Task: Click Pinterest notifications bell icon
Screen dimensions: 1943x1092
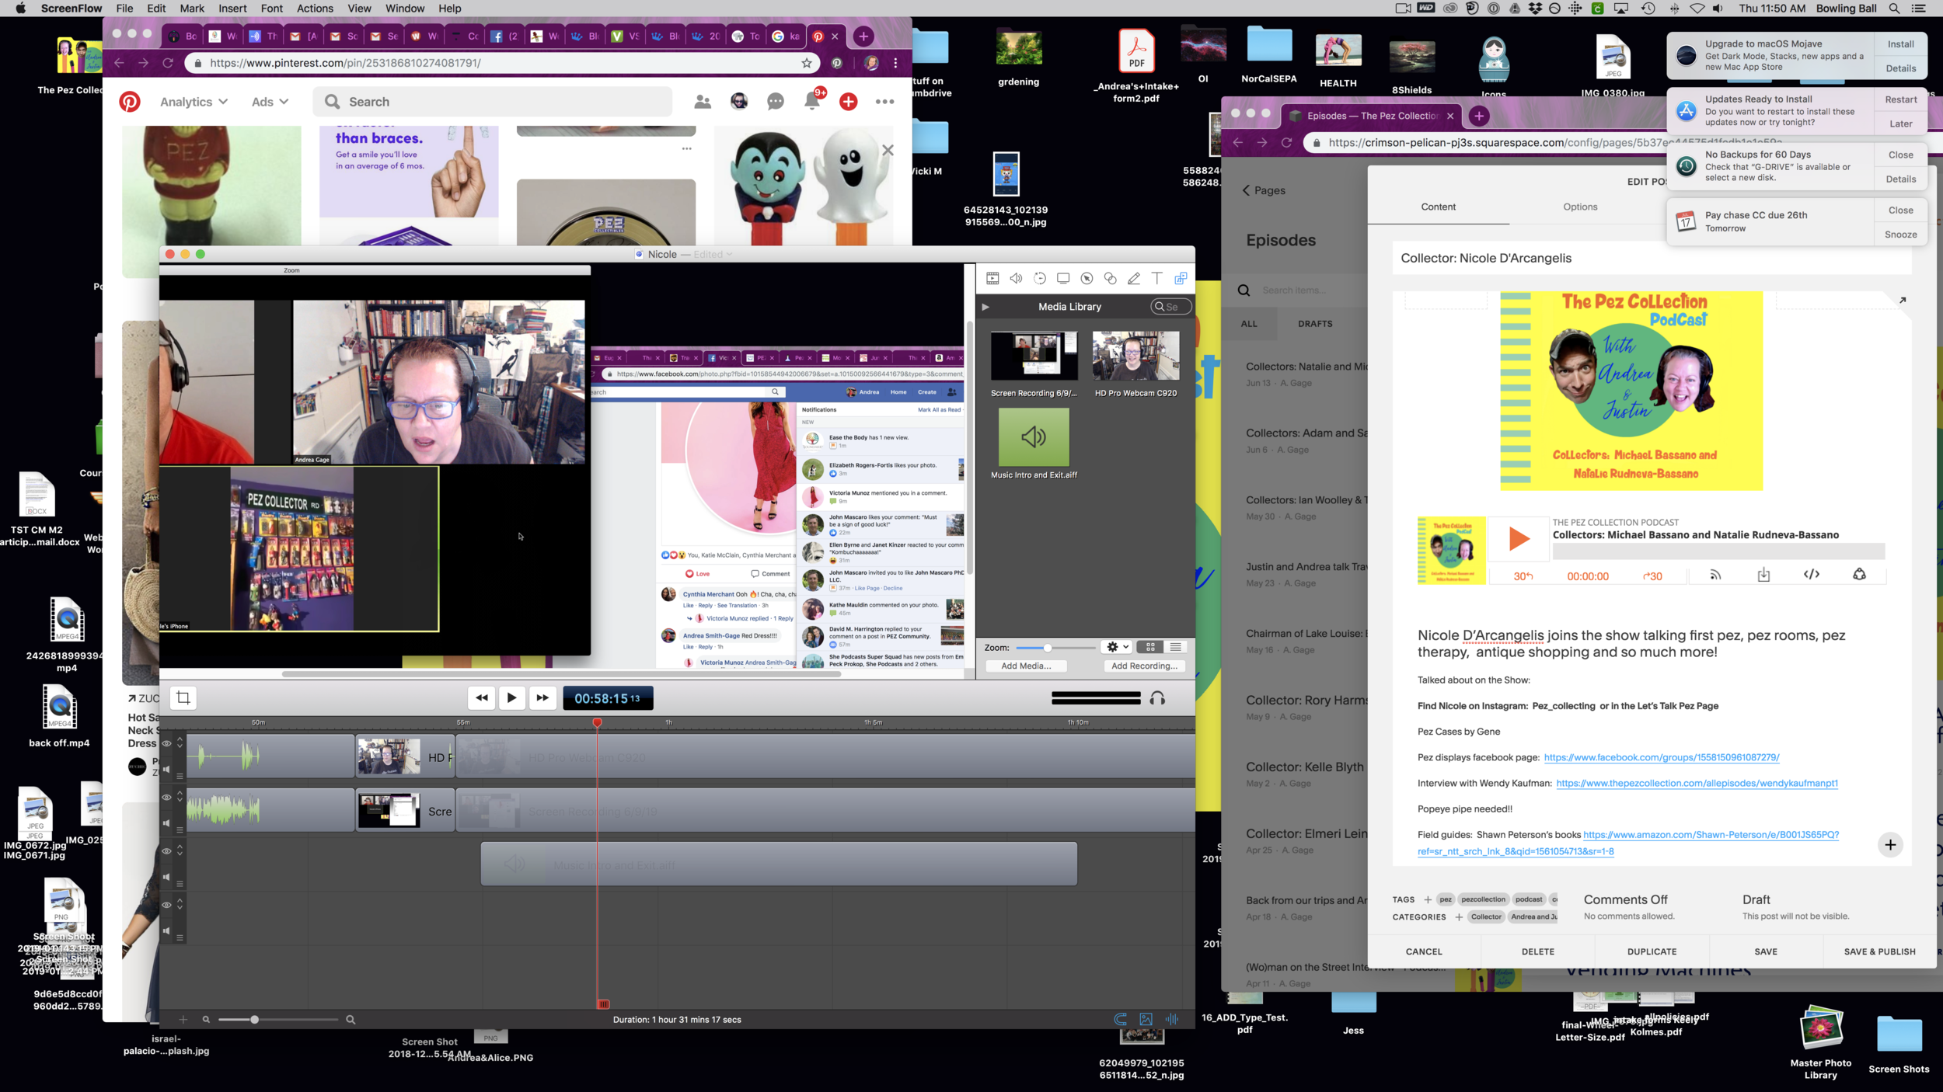Action: coord(812,101)
